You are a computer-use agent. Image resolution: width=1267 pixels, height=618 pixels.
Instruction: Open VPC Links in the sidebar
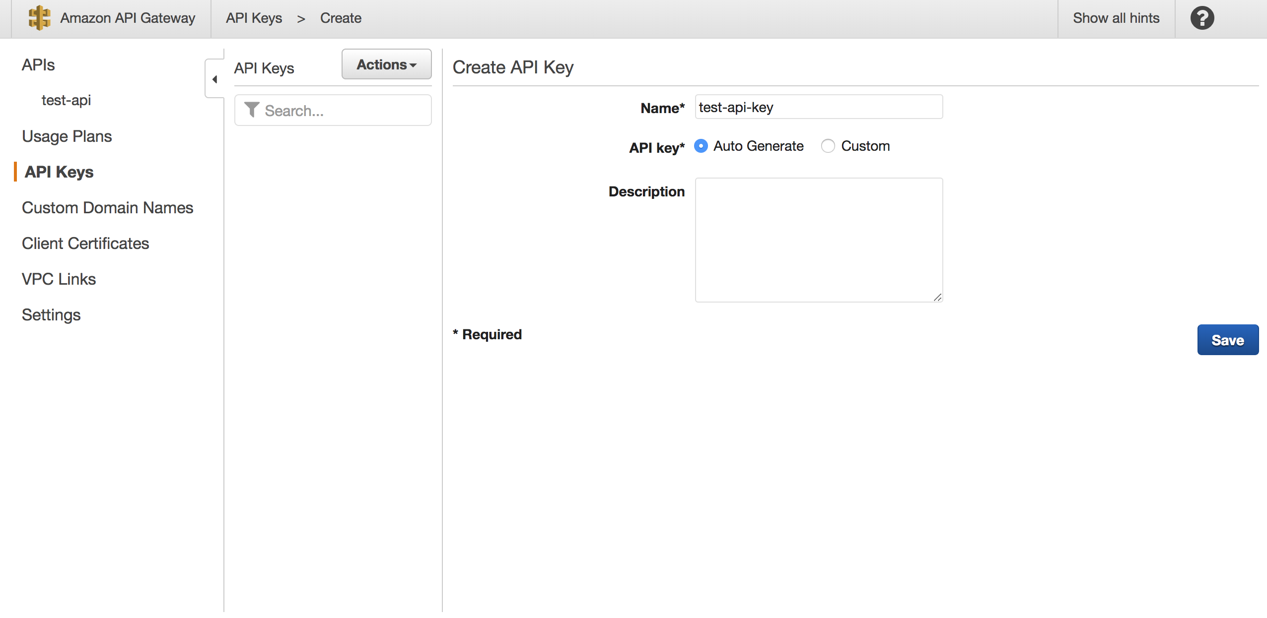[59, 279]
